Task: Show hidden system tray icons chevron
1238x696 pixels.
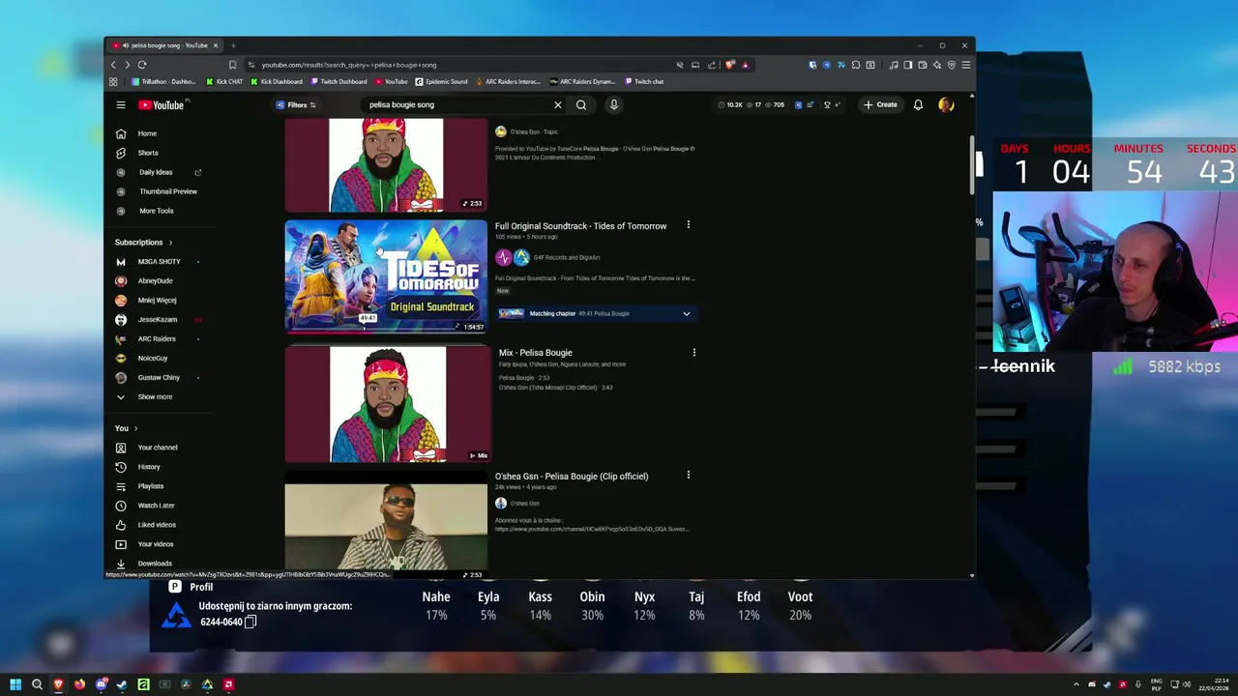Action: [x=1076, y=684]
